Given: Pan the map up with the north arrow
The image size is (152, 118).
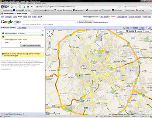Looking at the screenshot, I should coord(50,32).
